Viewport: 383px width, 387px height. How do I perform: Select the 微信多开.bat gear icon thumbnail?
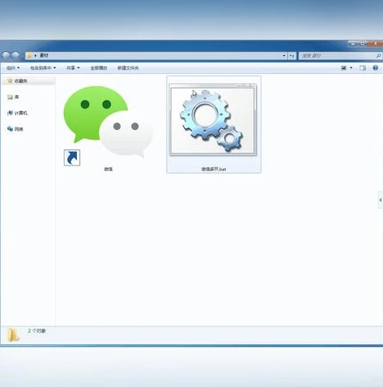click(213, 119)
